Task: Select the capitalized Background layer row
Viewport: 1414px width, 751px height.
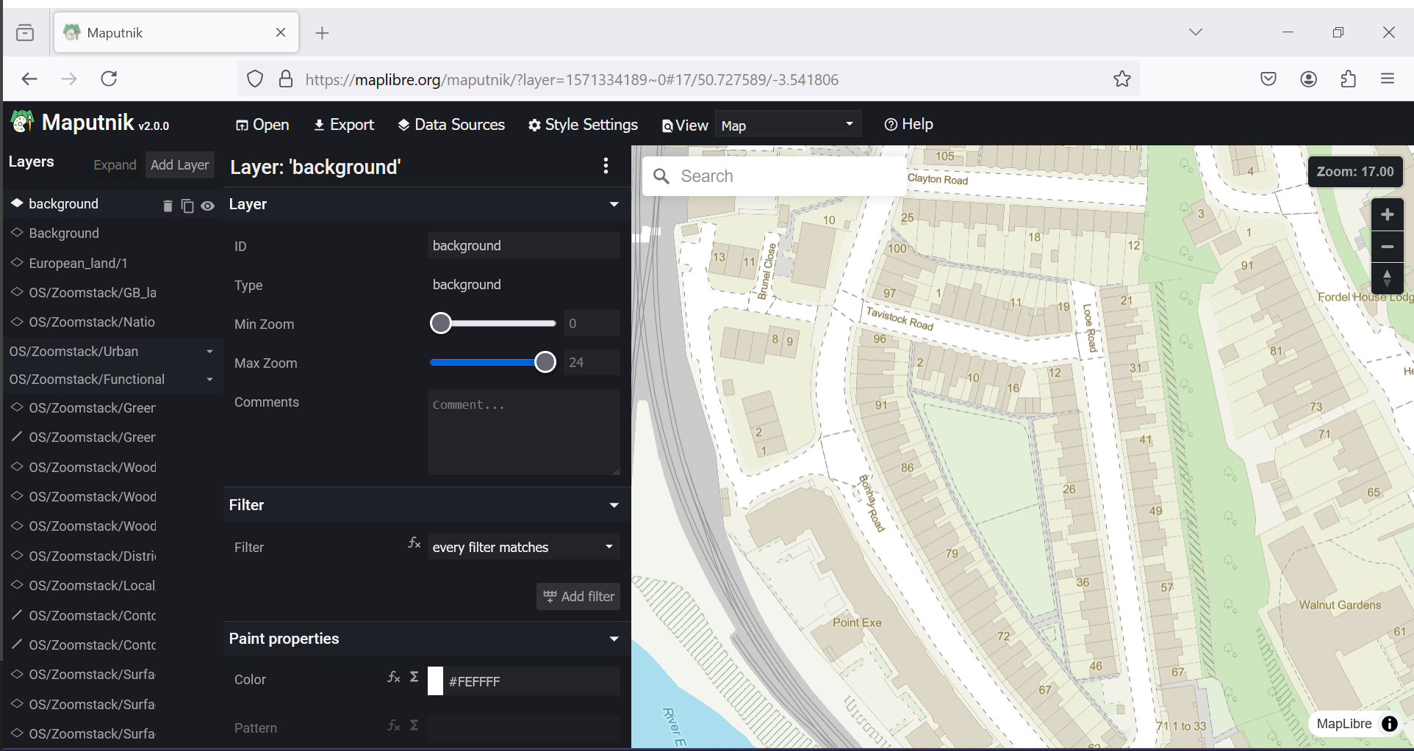Action: point(112,233)
